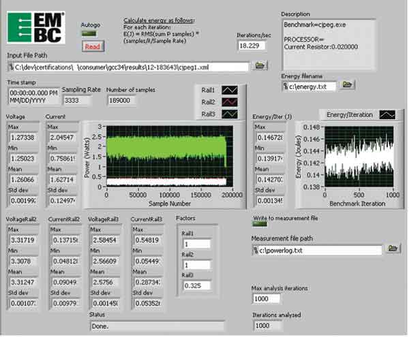Click Voltage Mean value 1.26066
Screen dimensions: 409x337
tap(23, 180)
